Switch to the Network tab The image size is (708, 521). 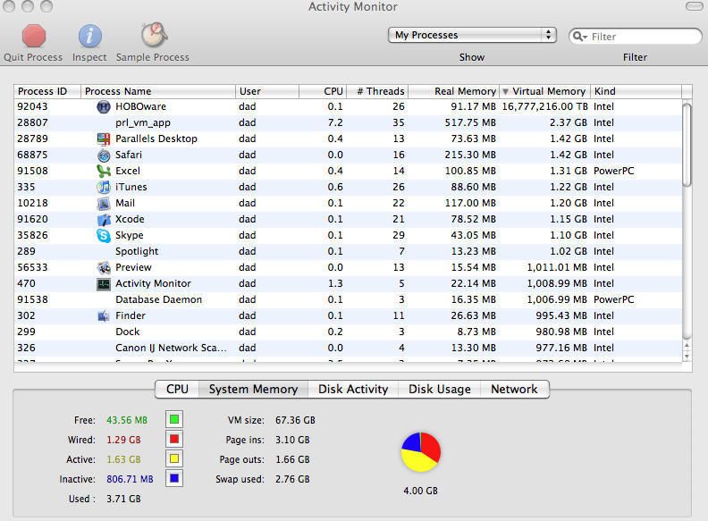(x=514, y=389)
